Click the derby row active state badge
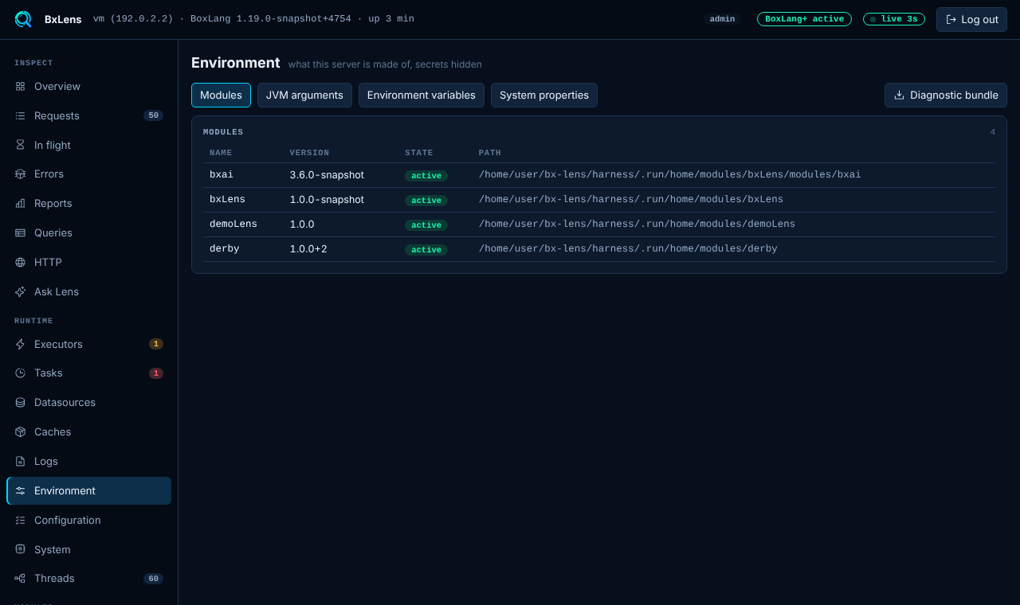 coord(426,250)
